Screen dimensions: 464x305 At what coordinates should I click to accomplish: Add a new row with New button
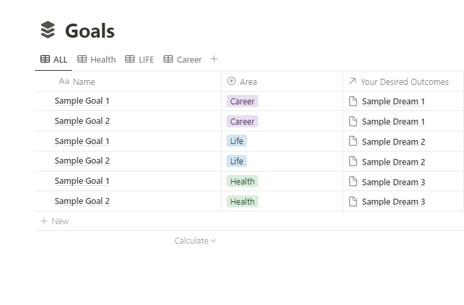coord(54,221)
